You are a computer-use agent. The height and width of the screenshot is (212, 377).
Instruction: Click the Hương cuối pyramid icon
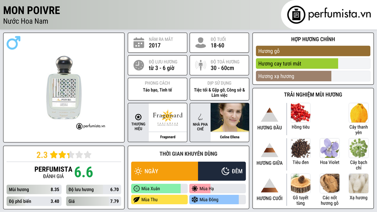pos(269,185)
